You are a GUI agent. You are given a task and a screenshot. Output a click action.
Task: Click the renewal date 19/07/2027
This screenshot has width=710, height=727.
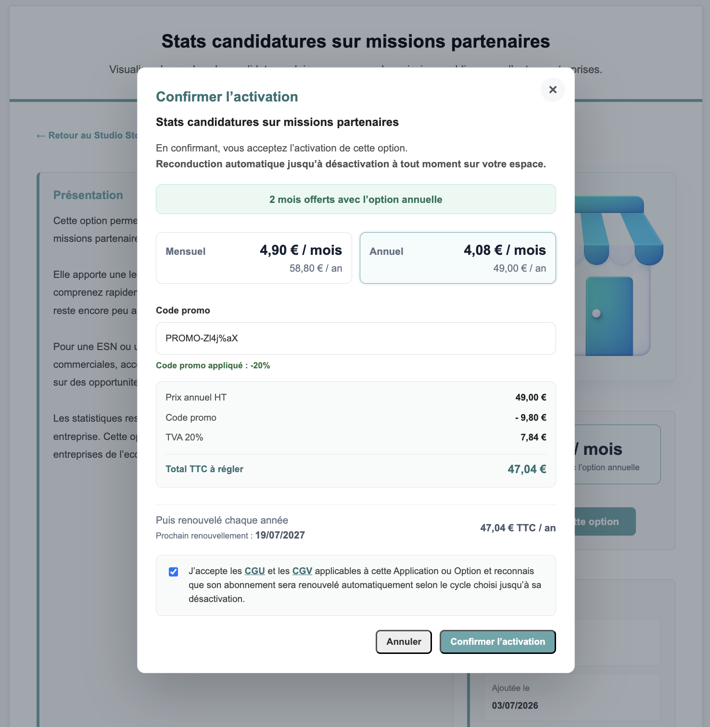point(280,535)
